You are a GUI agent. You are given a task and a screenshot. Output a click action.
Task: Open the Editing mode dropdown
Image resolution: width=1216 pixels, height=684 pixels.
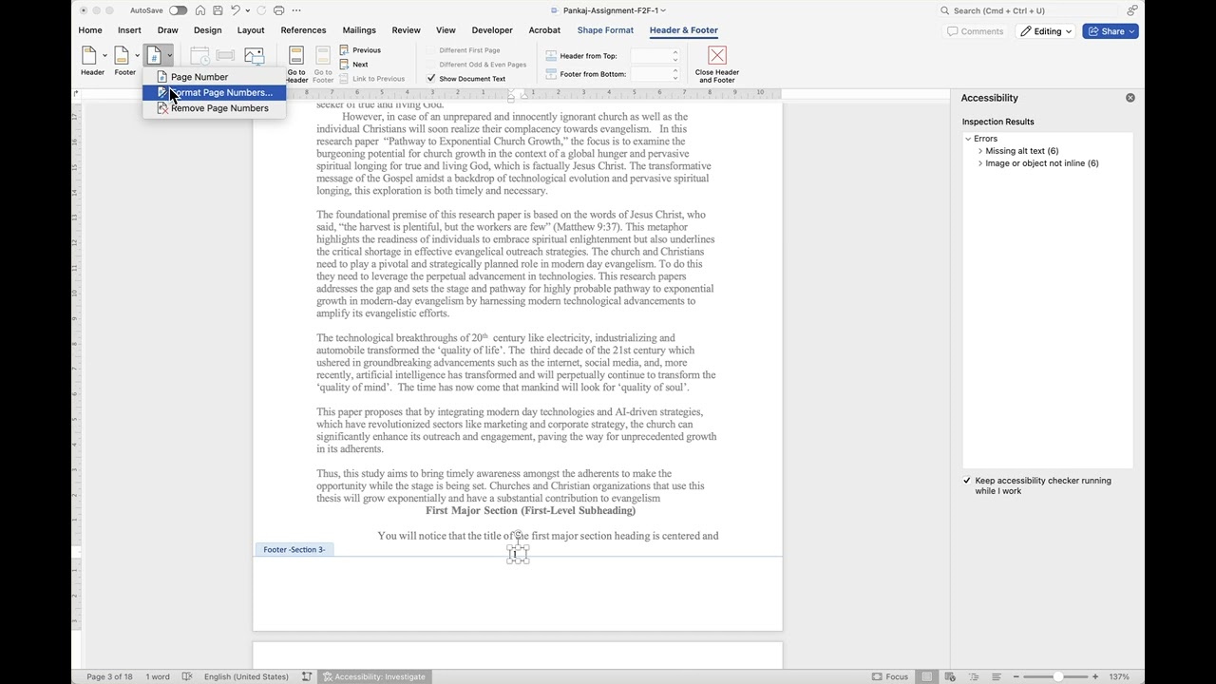1046,31
